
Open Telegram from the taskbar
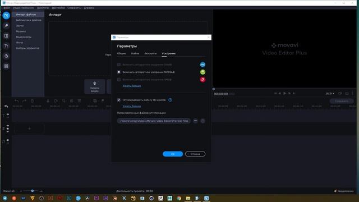tap(5, 198)
